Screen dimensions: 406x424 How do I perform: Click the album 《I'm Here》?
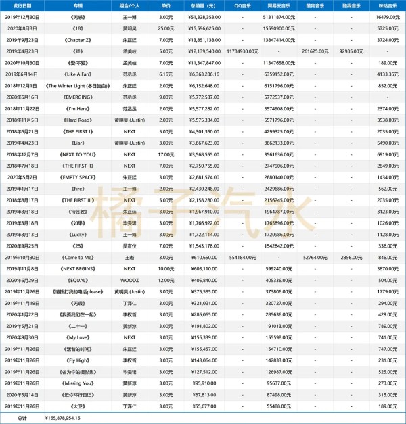(x=78, y=109)
